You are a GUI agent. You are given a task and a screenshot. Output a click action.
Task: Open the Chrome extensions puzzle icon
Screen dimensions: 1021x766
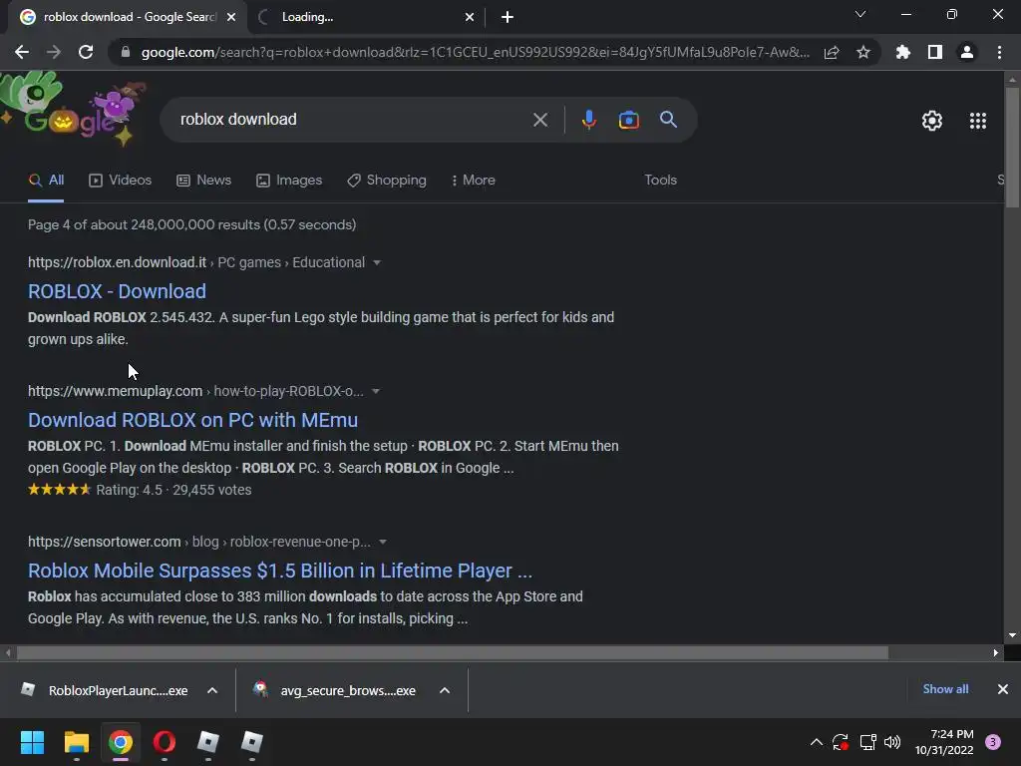(903, 52)
